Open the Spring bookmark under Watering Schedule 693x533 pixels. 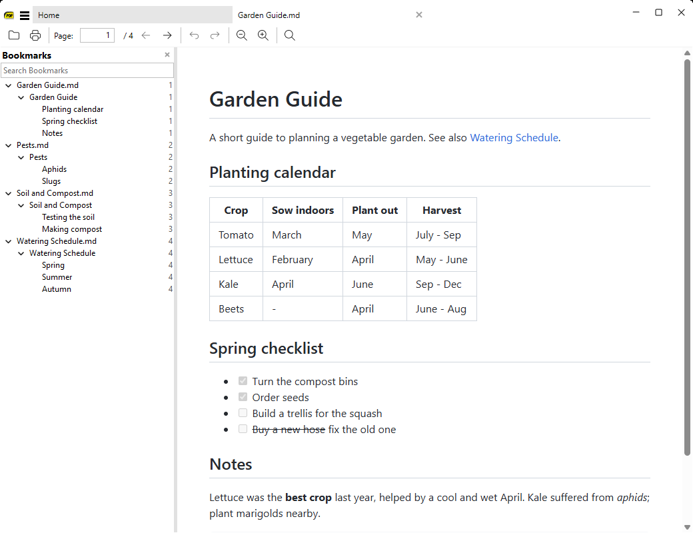point(53,265)
